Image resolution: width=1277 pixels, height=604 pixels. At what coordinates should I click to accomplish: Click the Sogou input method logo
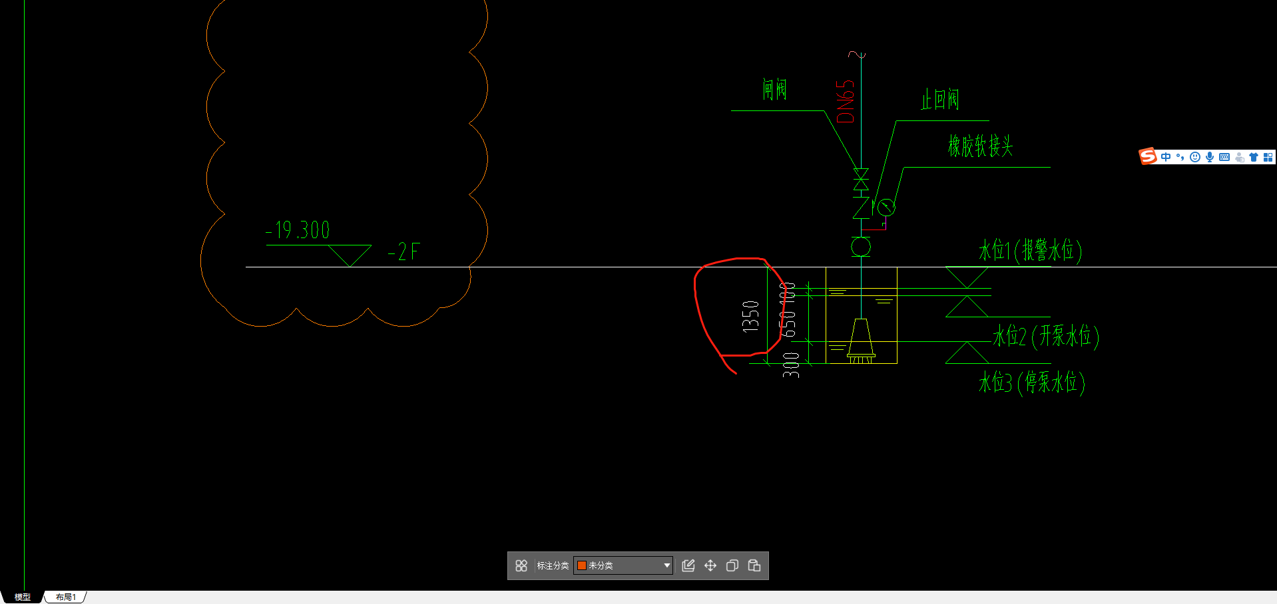click(x=1148, y=156)
